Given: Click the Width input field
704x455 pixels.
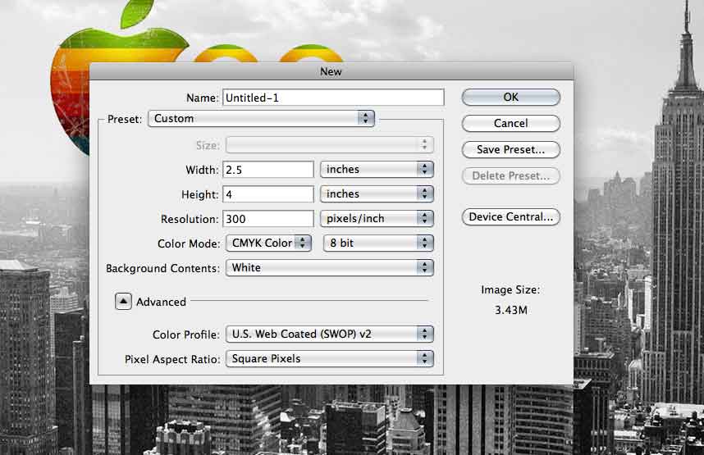Looking at the screenshot, I should tap(268, 170).
